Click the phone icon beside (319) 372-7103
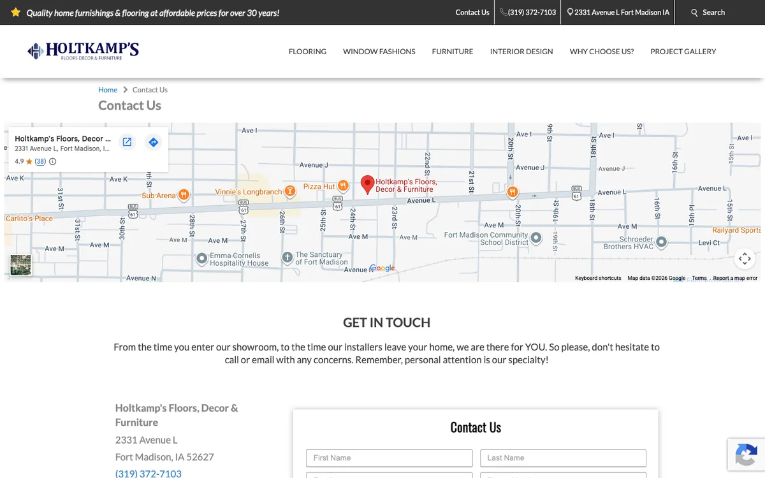 pos(504,12)
